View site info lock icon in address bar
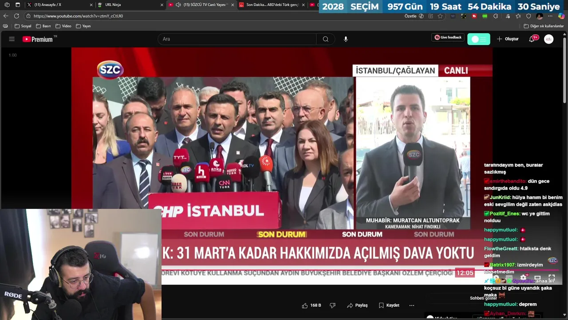Image resolution: width=568 pixels, height=320 pixels. (x=28, y=16)
